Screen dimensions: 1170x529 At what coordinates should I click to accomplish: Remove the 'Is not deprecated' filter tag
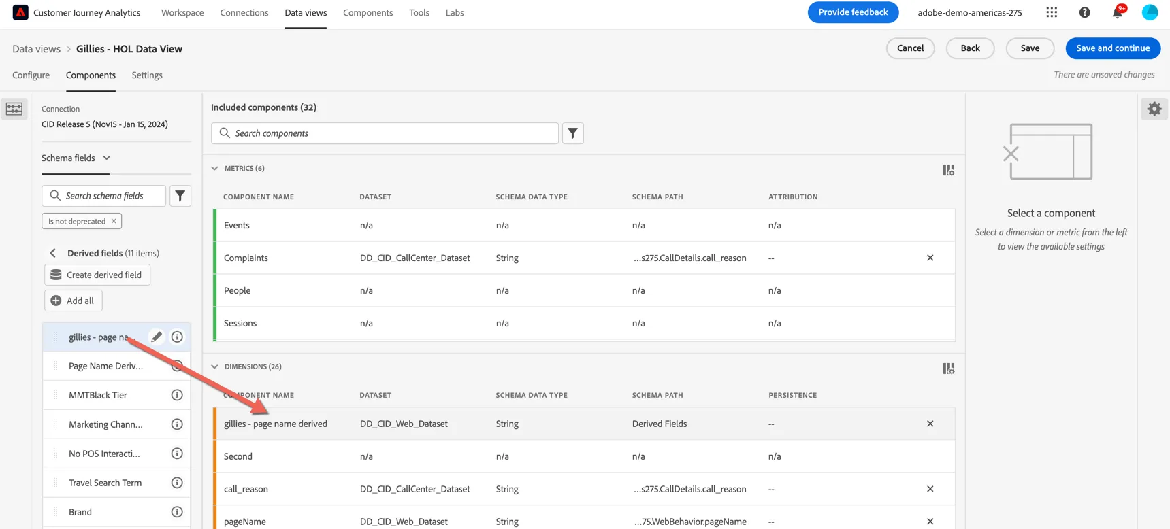(x=114, y=221)
